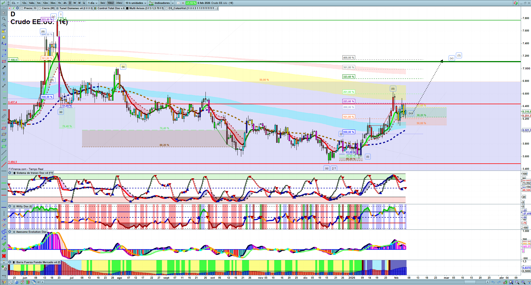Screen dimensions: 531x285
Task: Click the Control Total Doc color swatch
Action: pyautogui.click(x=95, y=8)
